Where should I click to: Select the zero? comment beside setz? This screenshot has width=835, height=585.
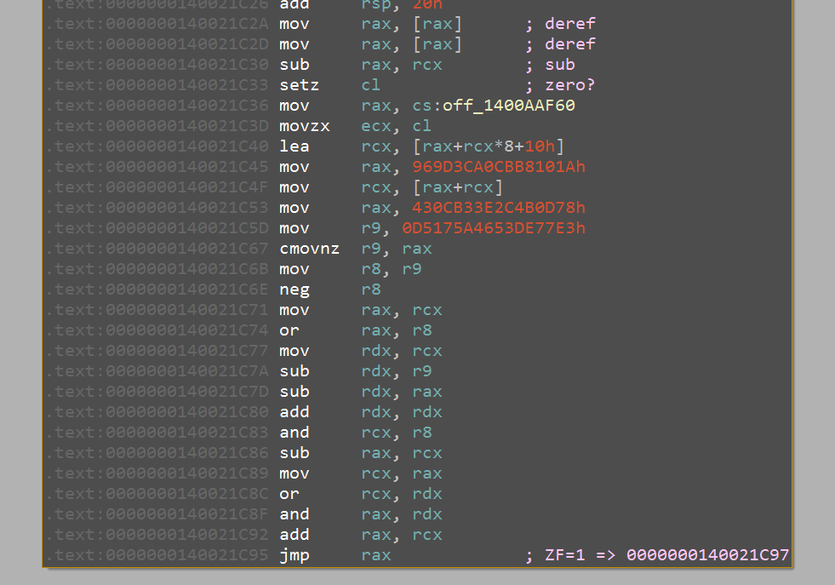point(566,85)
